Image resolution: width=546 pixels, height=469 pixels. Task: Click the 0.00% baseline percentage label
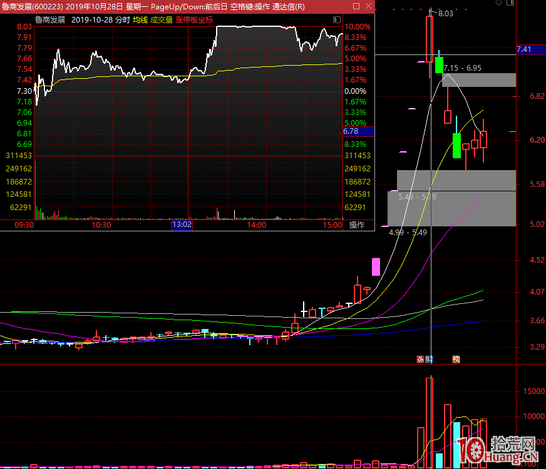(355, 91)
